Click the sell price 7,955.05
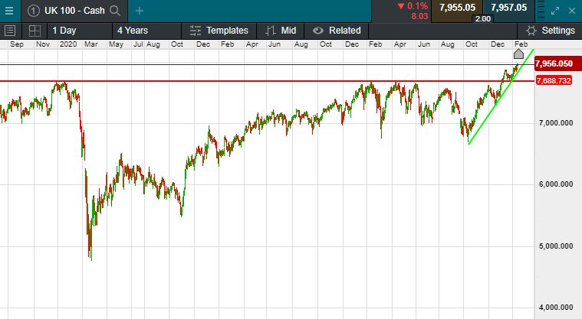The width and height of the screenshot is (582, 319). point(457,8)
